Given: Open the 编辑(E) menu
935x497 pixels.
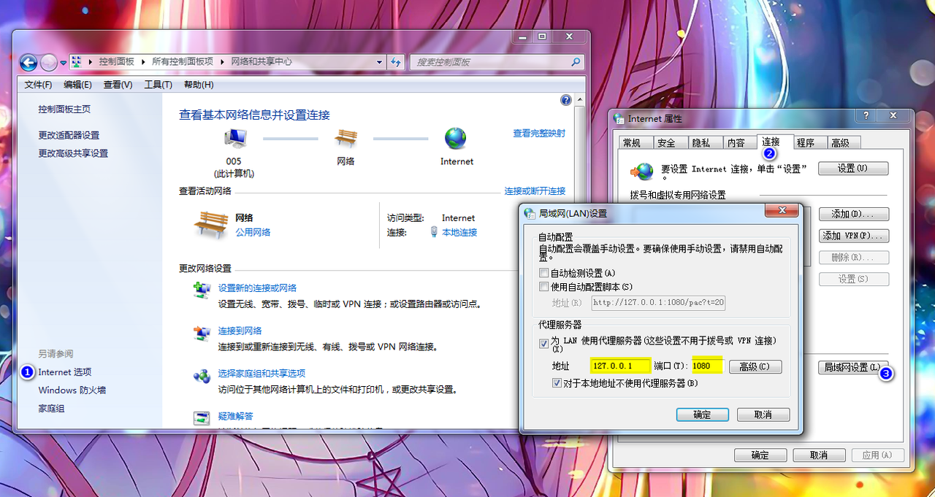Looking at the screenshot, I should coord(77,85).
